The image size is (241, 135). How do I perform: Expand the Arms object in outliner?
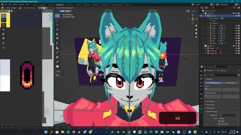click(208, 26)
